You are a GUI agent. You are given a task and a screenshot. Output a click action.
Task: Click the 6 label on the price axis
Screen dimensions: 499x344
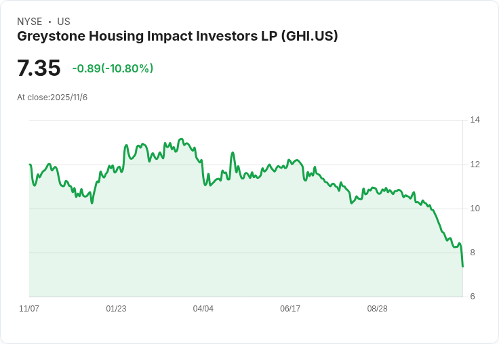[473, 297]
